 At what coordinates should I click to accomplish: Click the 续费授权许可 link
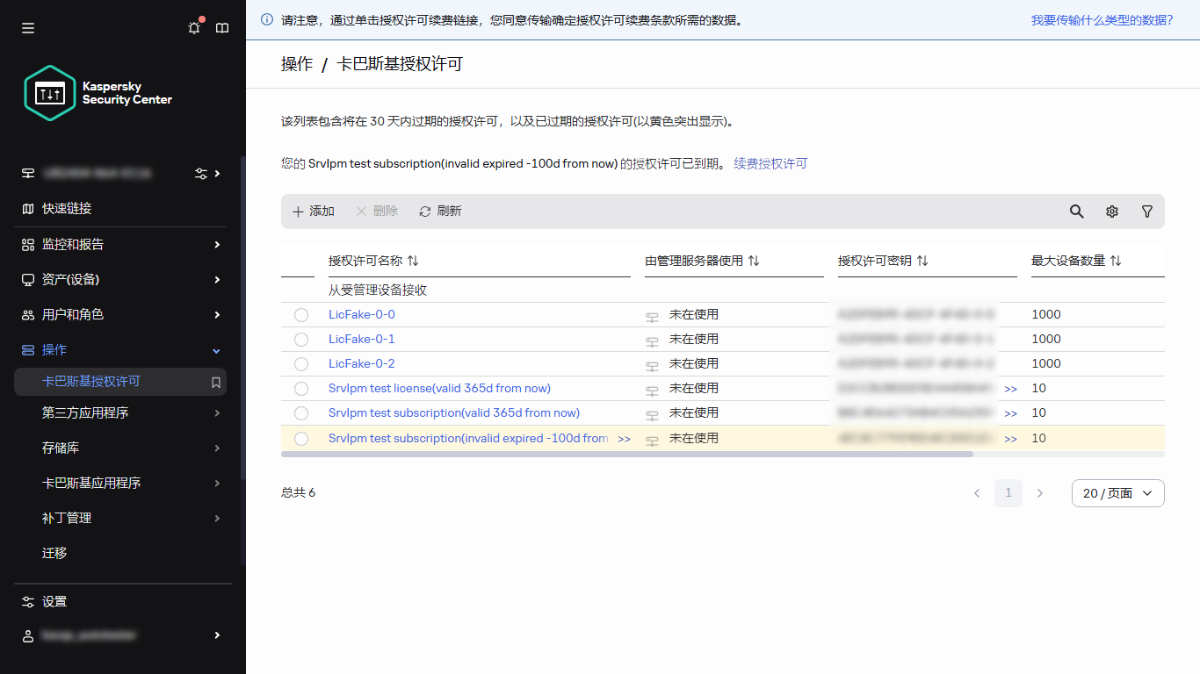pyautogui.click(x=770, y=163)
